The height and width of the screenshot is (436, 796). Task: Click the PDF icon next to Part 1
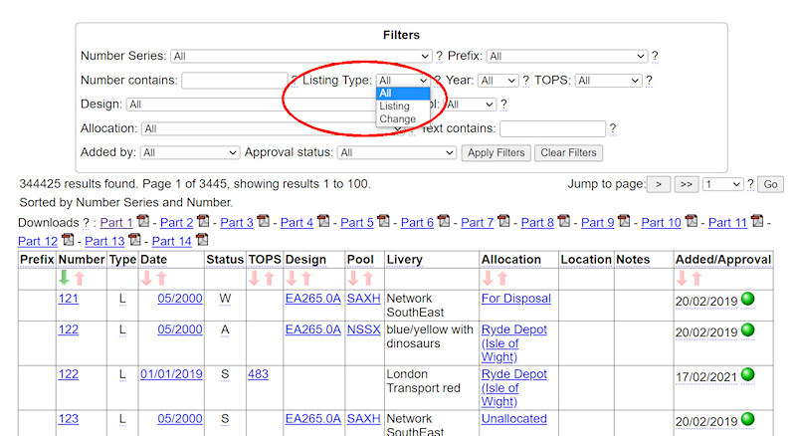[142, 222]
